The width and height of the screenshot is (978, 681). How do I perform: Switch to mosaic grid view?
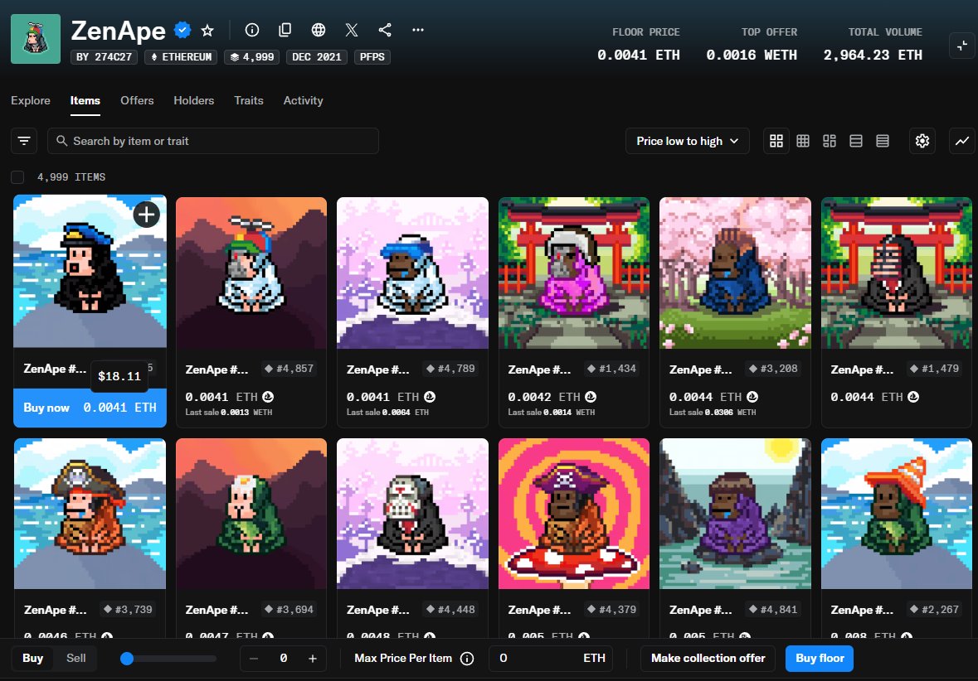coord(829,141)
